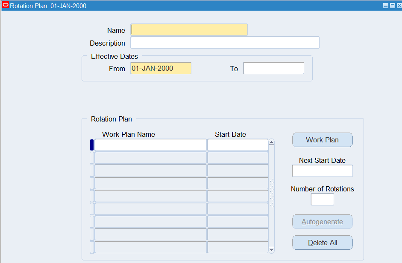
Task: Click the first Work Plan Name cell
Action: tap(150, 145)
